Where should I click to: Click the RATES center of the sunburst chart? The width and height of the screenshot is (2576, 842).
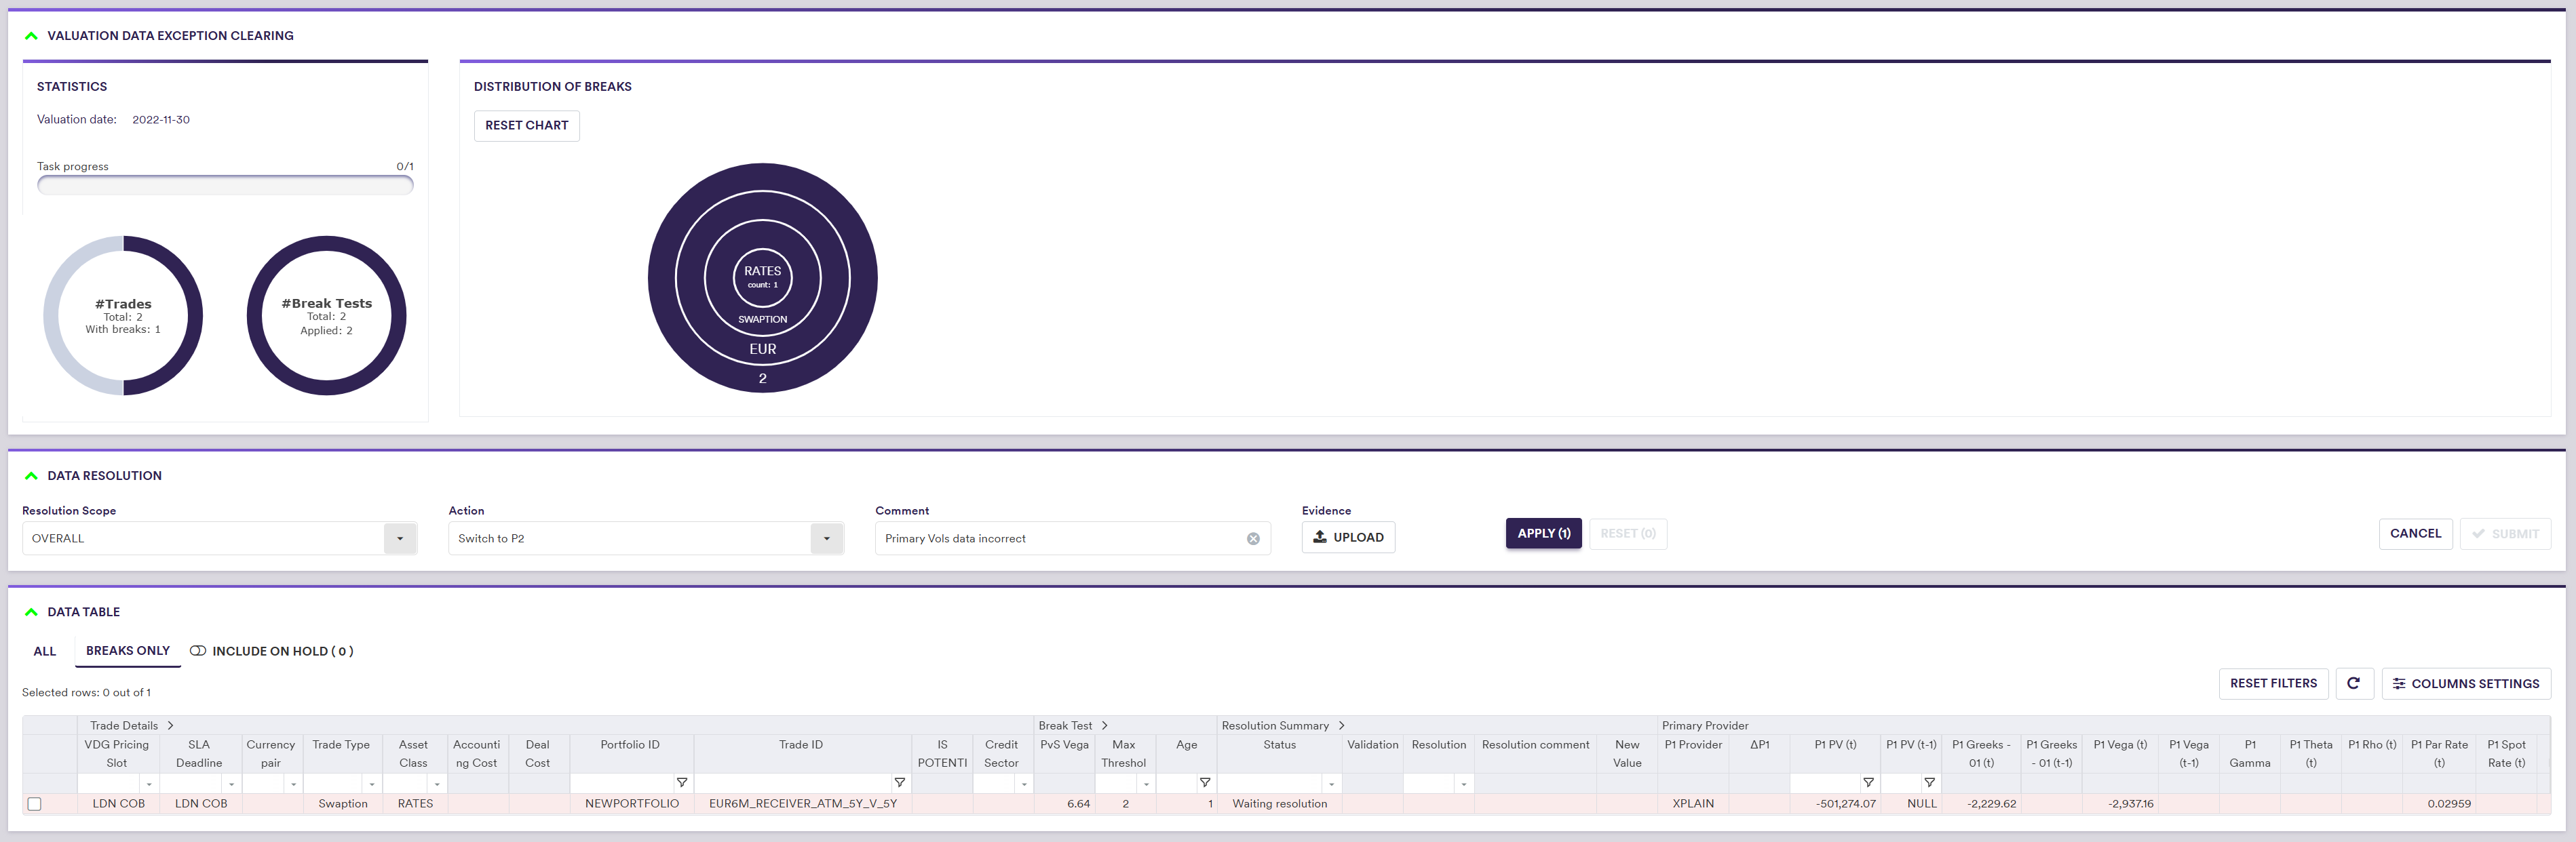click(x=762, y=277)
